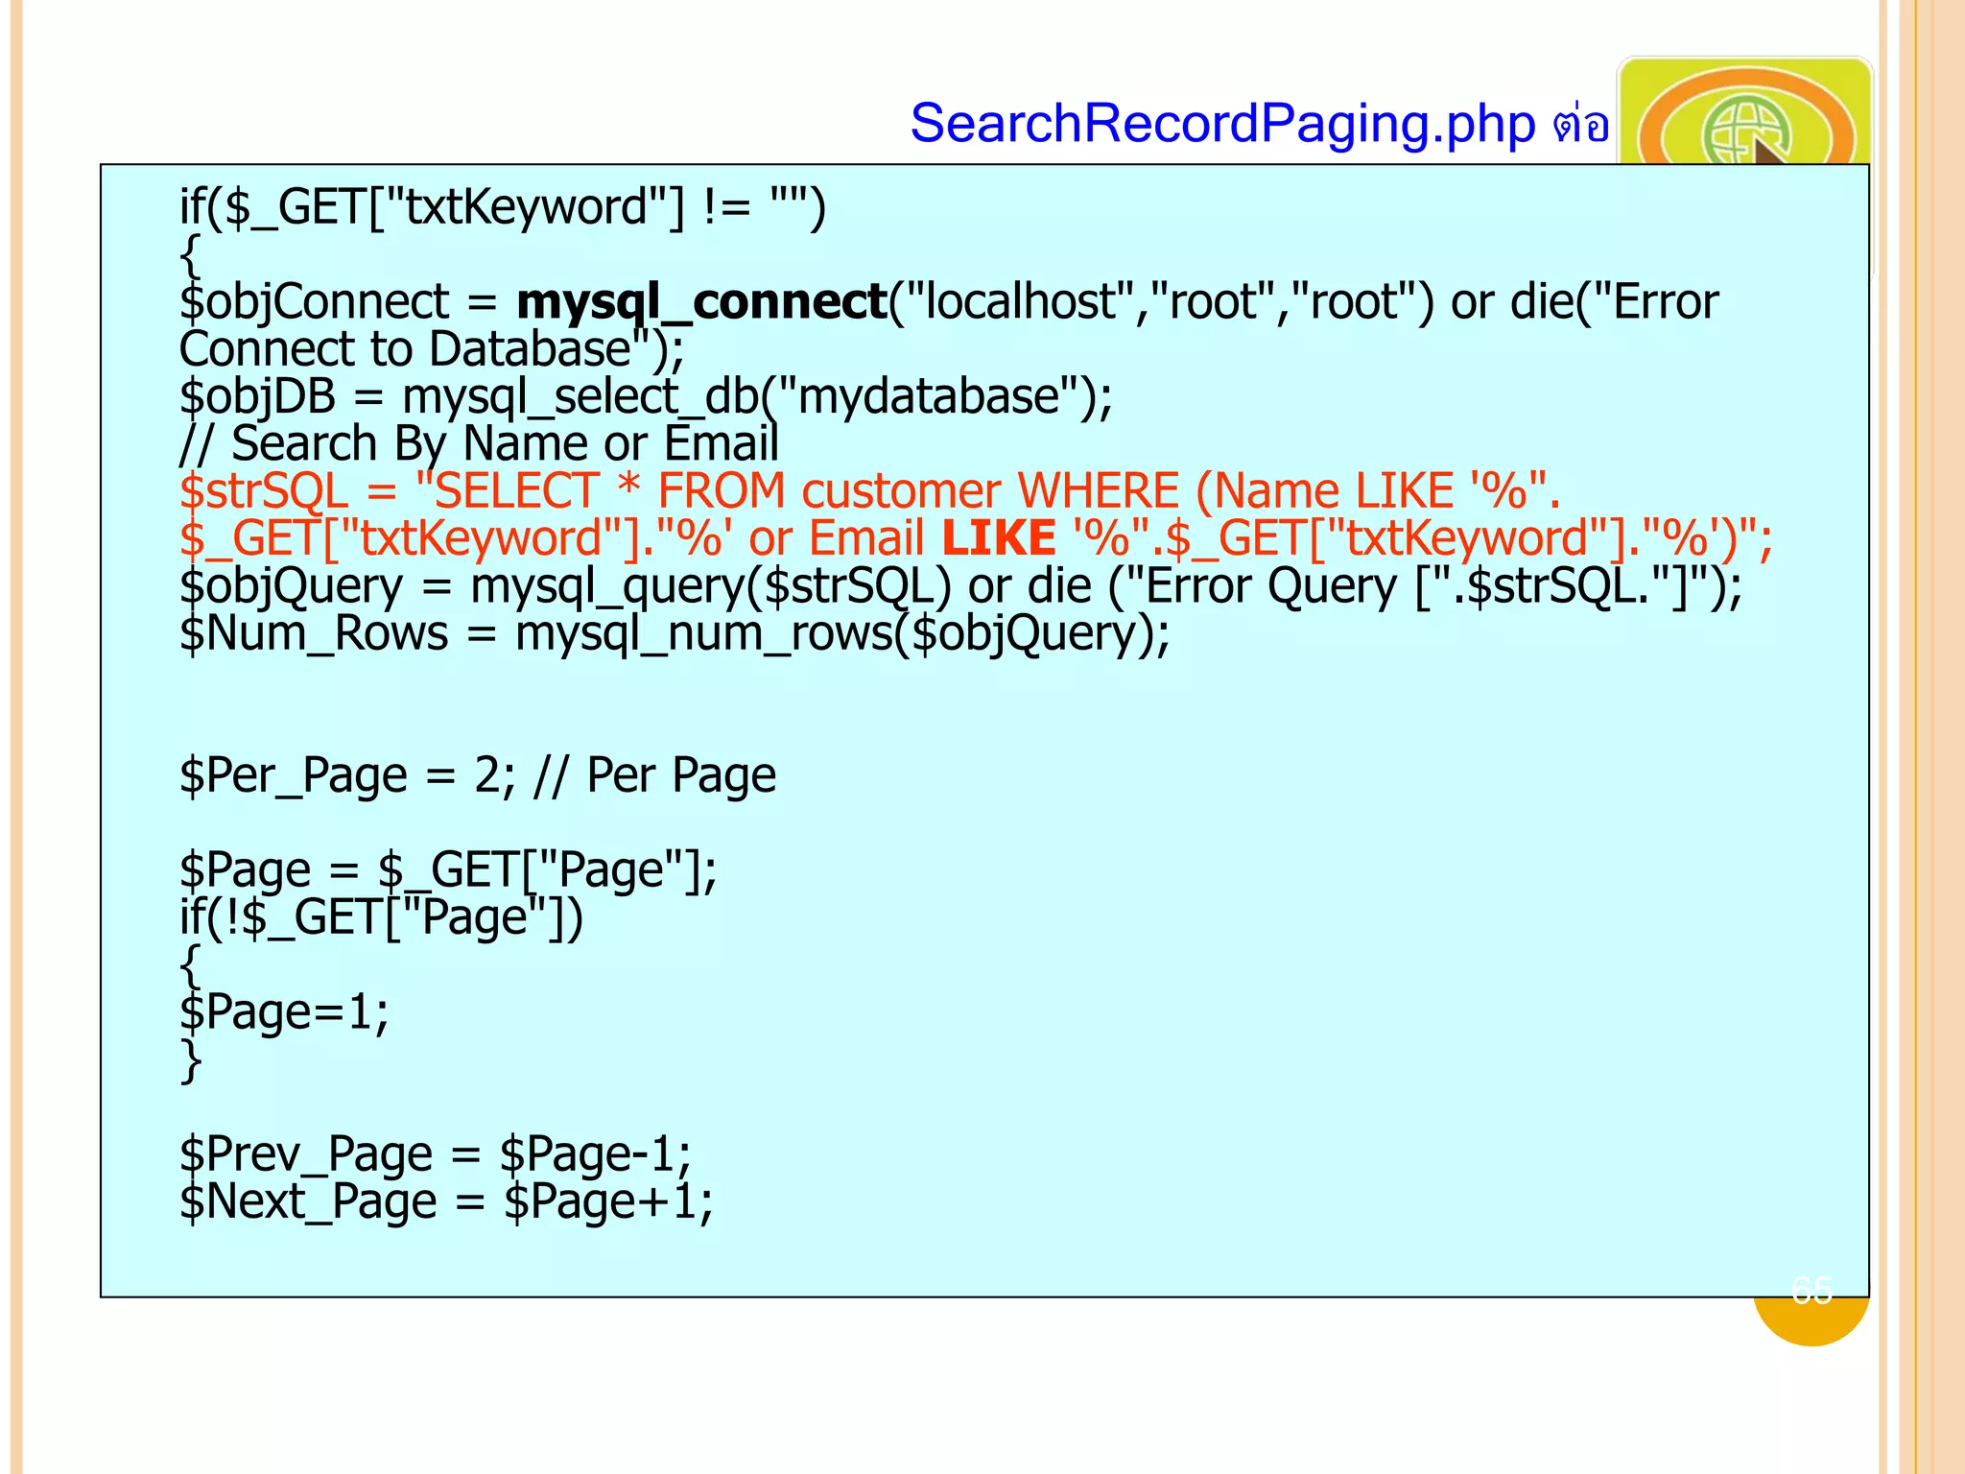Click the red line starting "$strSQL = "SELECT * FROM customer"
The height and width of the screenshot is (1474, 1965).
869,491
